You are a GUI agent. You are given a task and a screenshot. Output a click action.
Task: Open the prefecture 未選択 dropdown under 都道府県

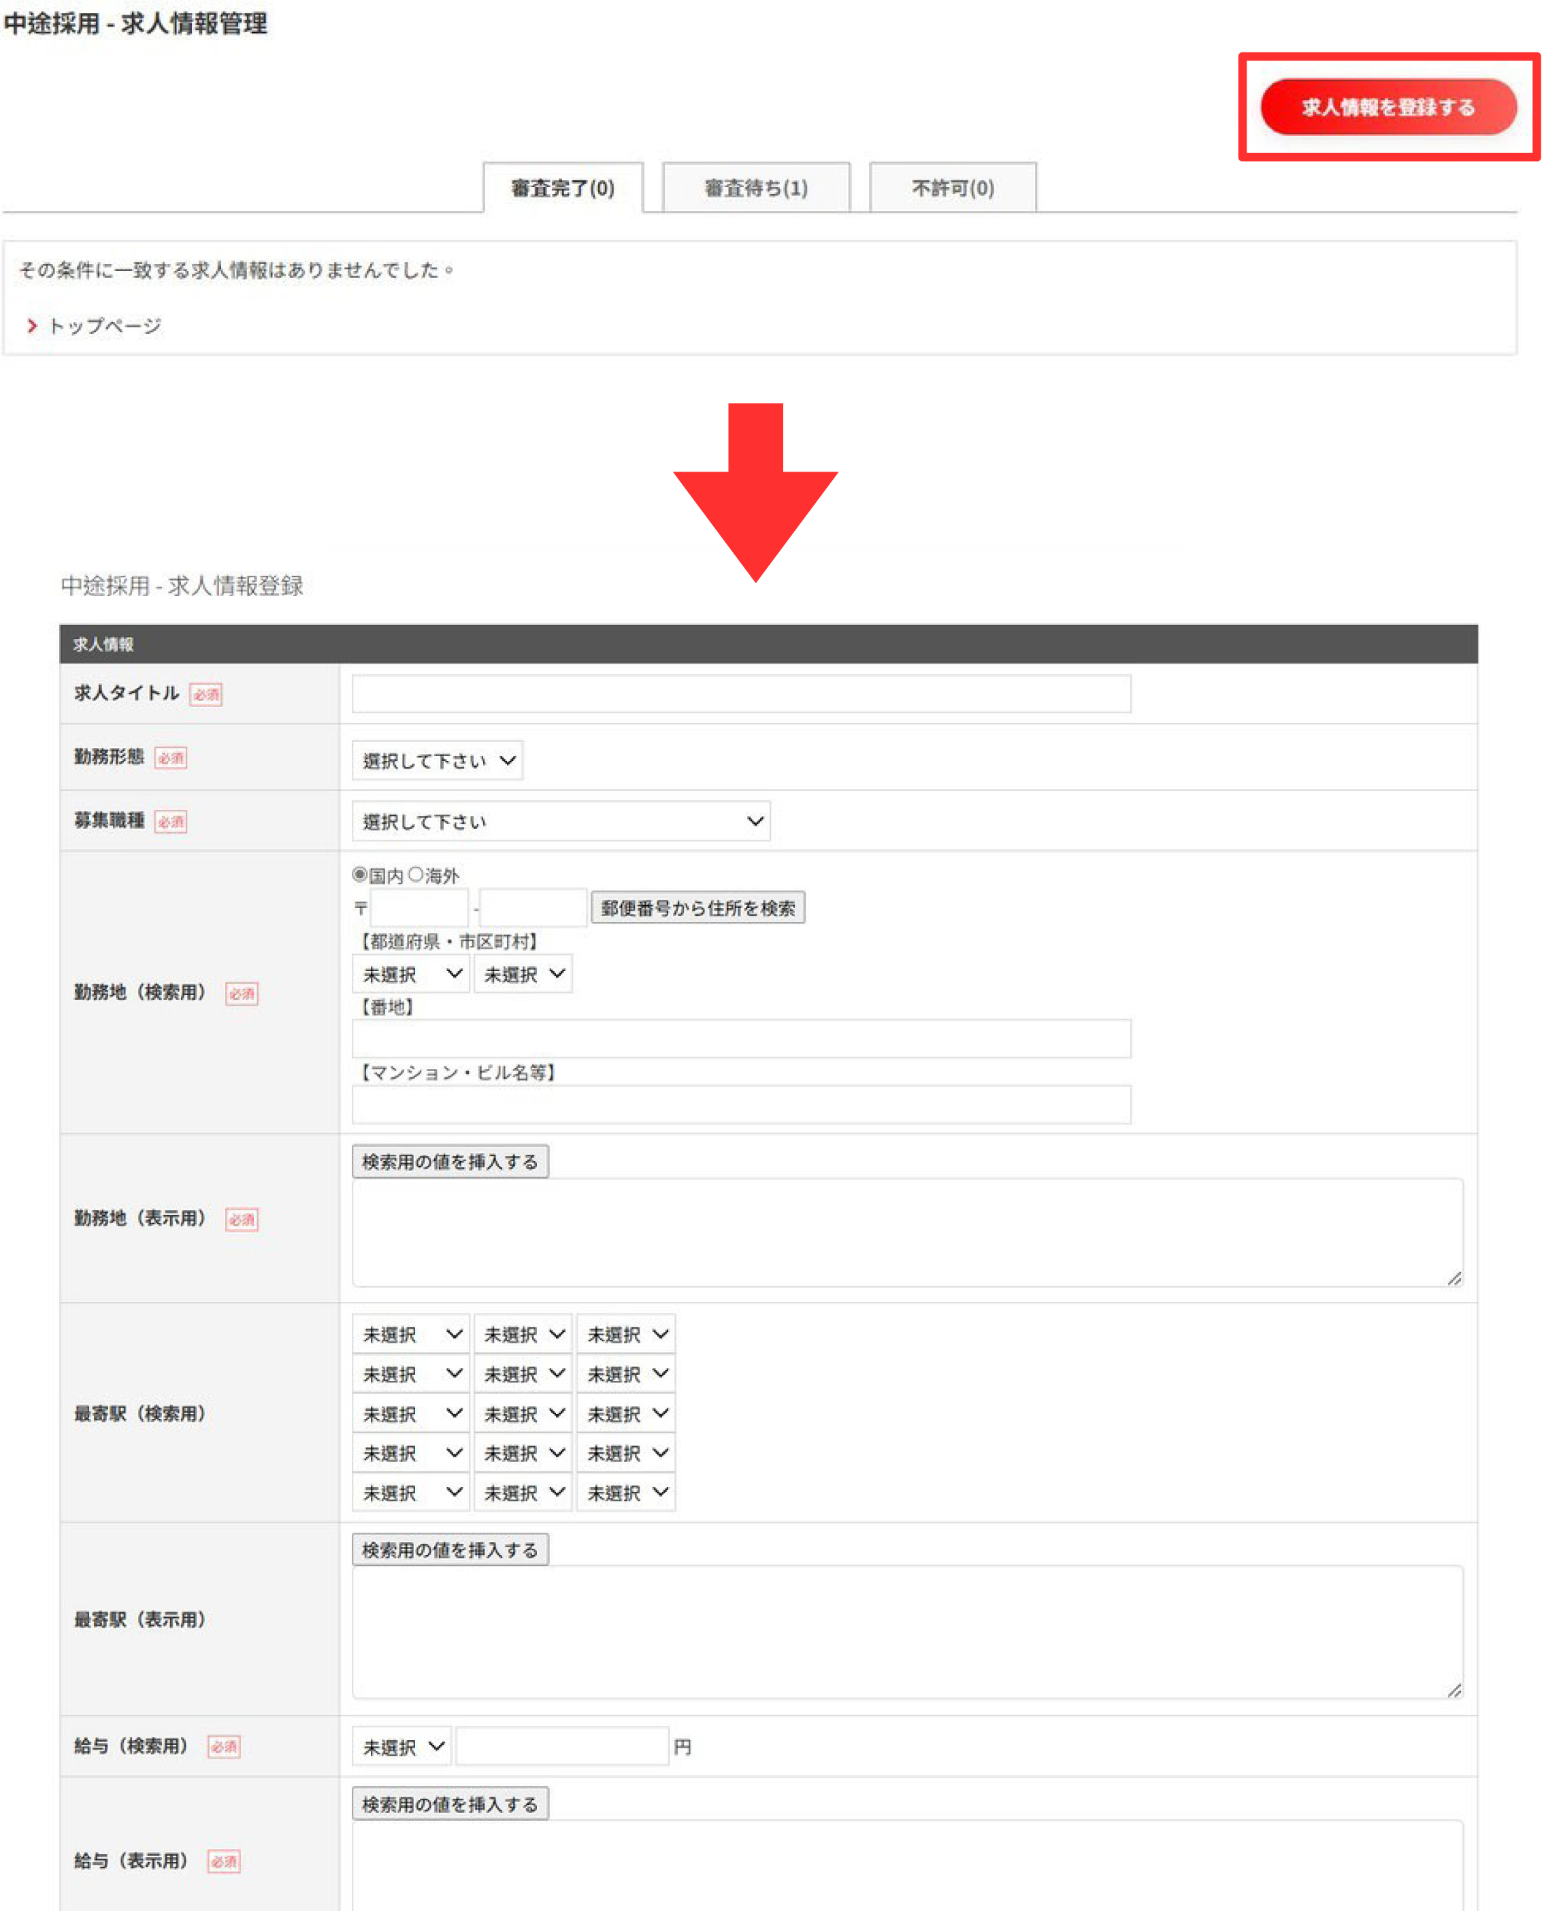click(412, 975)
